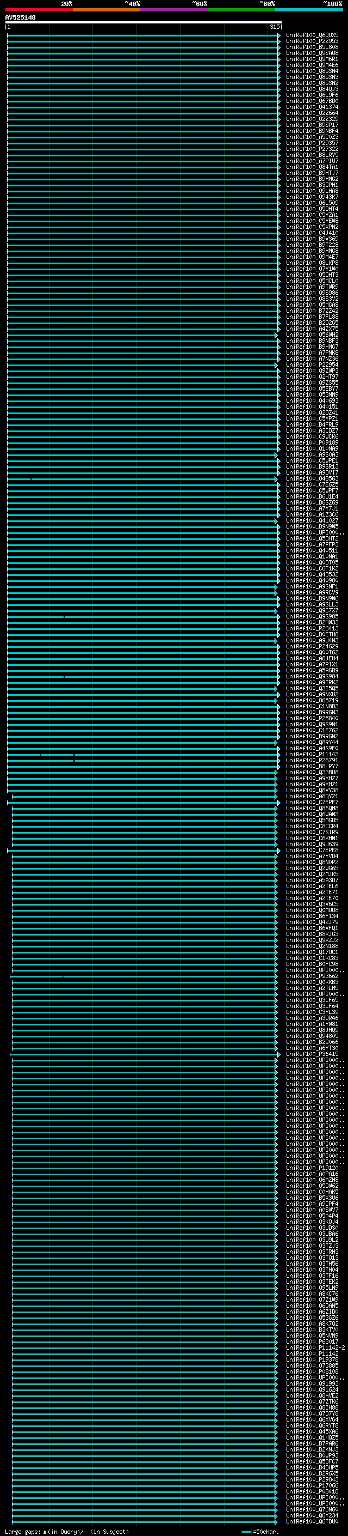Viewport: 348px width, 1536px height.
Task: Select hit label UniRef100_O65719
Action: (312, 701)
